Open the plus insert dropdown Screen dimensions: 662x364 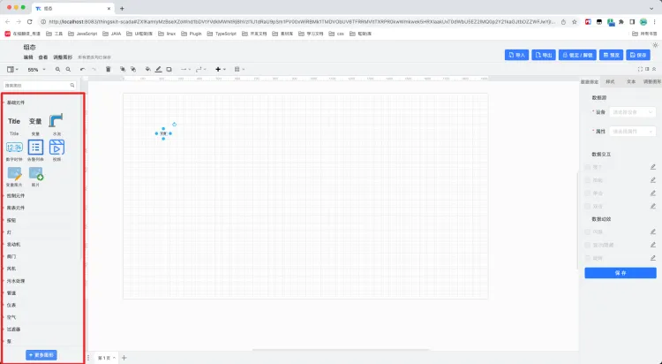(221, 69)
